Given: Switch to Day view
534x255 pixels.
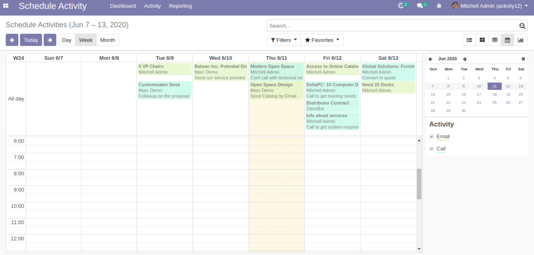Looking at the screenshot, I should (x=67, y=40).
